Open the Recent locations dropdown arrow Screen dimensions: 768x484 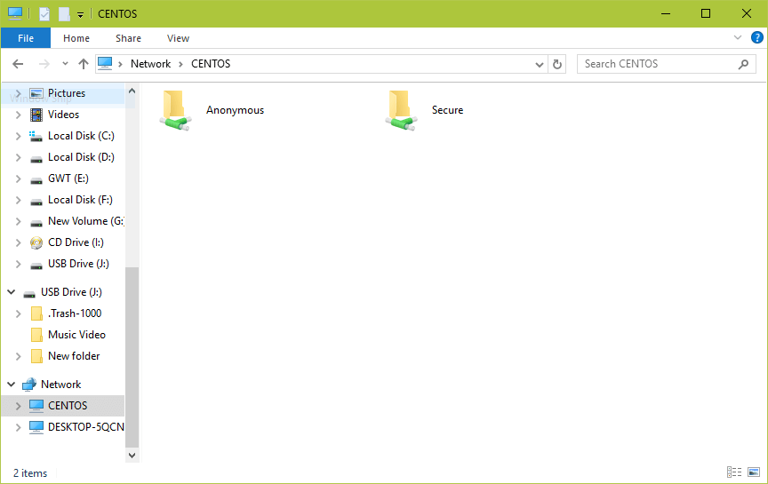[x=65, y=64]
